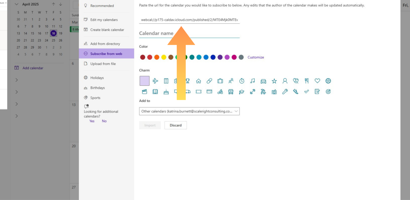Pick the two-people group charm

[231, 81]
